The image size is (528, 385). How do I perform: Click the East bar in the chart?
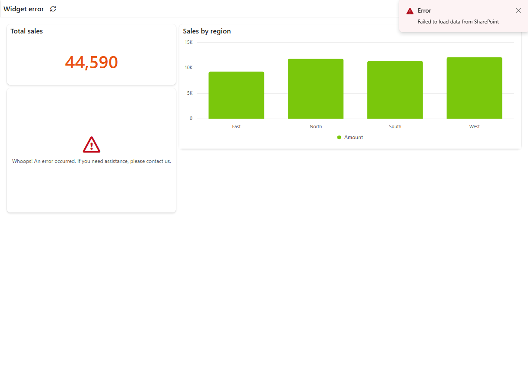point(236,95)
